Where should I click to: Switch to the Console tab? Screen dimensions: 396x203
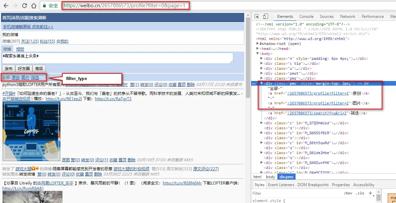click(x=306, y=17)
